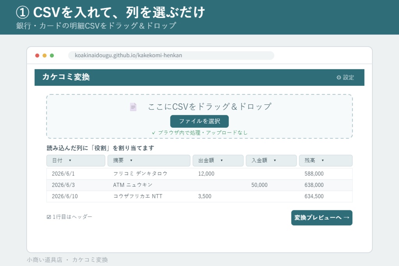This screenshot has height=266, width=399.
Task: Click the カケコミ変換 app title
Action: [66, 77]
